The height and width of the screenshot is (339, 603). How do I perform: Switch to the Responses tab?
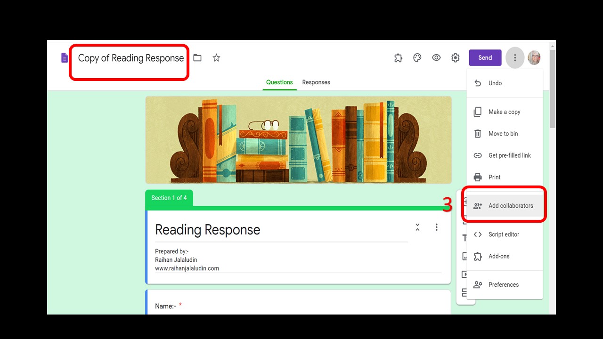click(316, 82)
